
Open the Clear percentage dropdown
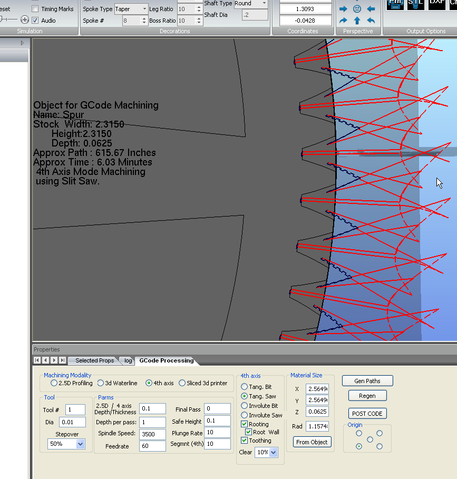[273, 452]
